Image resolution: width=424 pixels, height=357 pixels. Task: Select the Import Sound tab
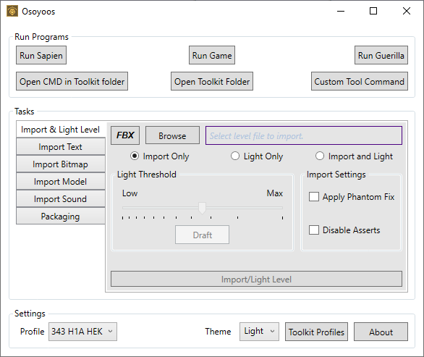pyautogui.click(x=61, y=199)
